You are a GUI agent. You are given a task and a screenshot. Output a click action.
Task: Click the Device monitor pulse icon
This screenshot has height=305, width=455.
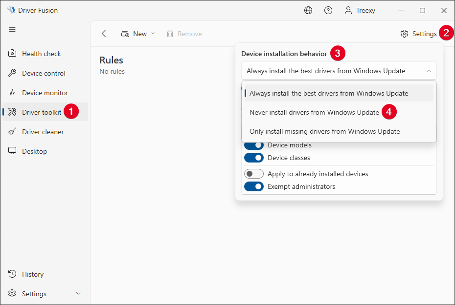(12, 93)
